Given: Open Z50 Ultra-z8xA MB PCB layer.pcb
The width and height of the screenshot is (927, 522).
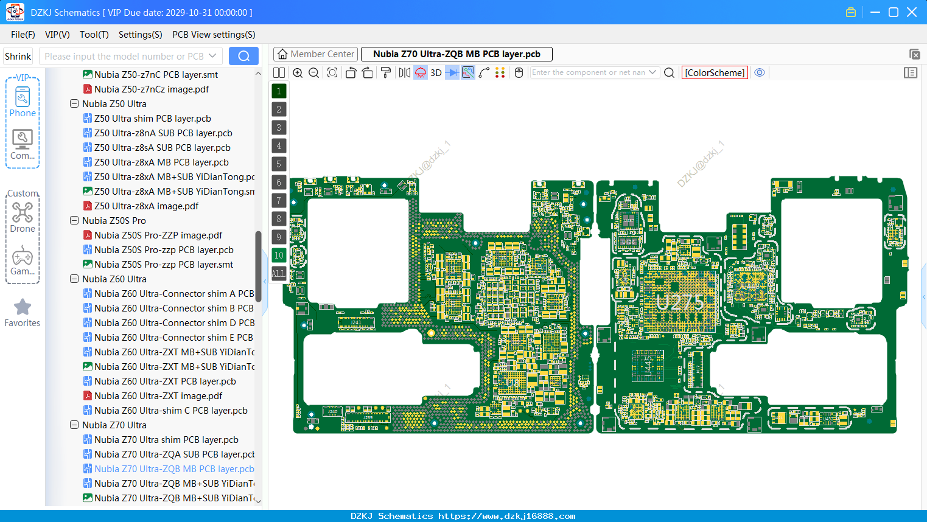Looking at the screenshot, I should pos(161,162).
